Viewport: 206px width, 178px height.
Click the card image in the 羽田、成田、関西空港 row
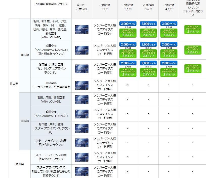point(82,100)
